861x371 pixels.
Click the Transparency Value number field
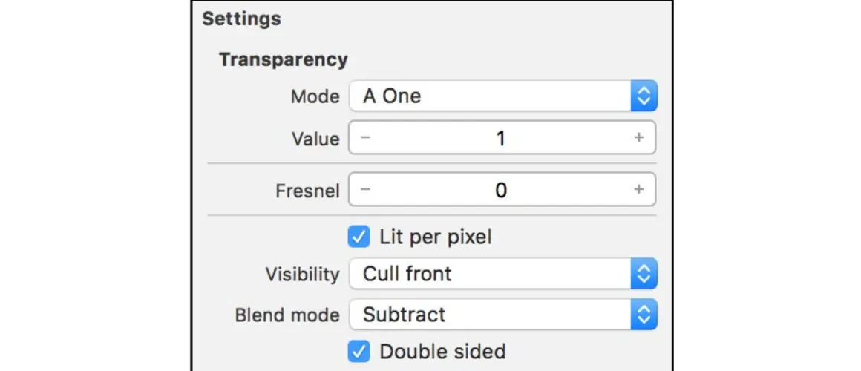coord(501,138)
